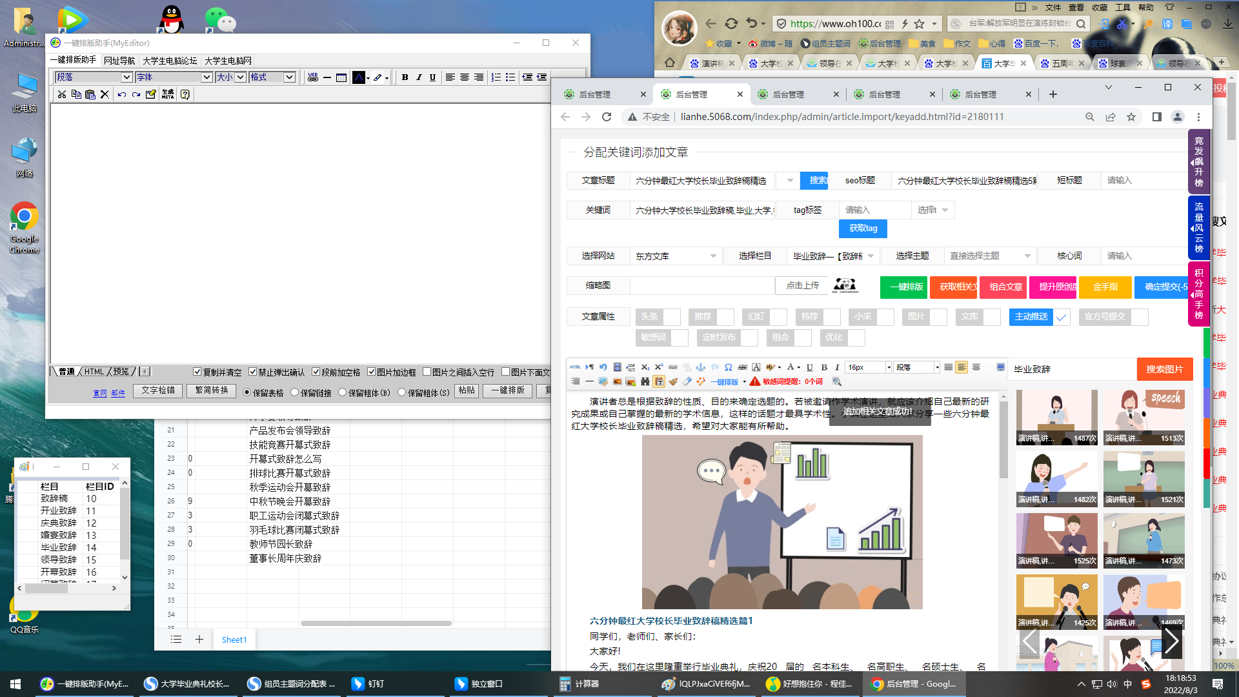Click the insert table icon in MyEditor

[341, 77]
